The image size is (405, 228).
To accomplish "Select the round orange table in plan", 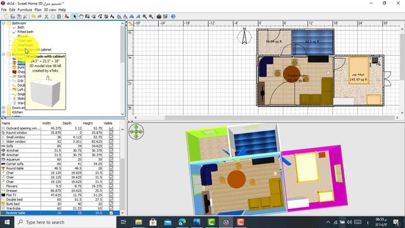I will coord(291,74).
